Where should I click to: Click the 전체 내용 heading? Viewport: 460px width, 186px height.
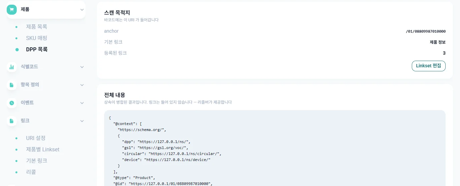point(114,95)
